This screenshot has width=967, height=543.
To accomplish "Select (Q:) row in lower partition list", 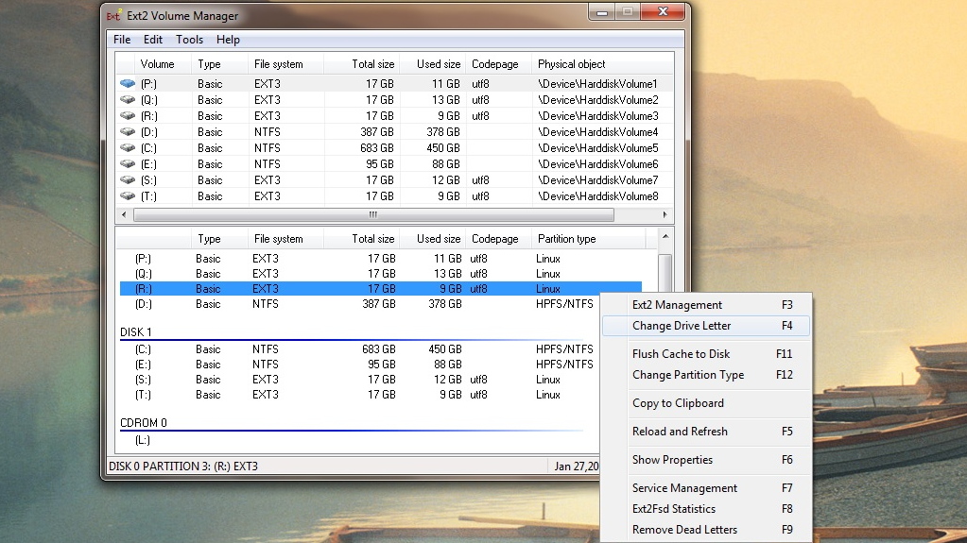I will coord(381,274).
